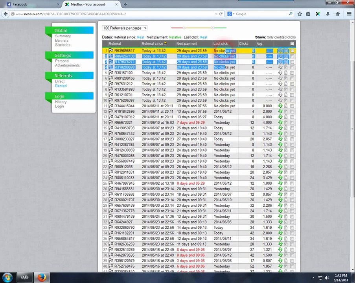Open Windows Start menu
Viewport: 355px width, 283px height.
7,277
